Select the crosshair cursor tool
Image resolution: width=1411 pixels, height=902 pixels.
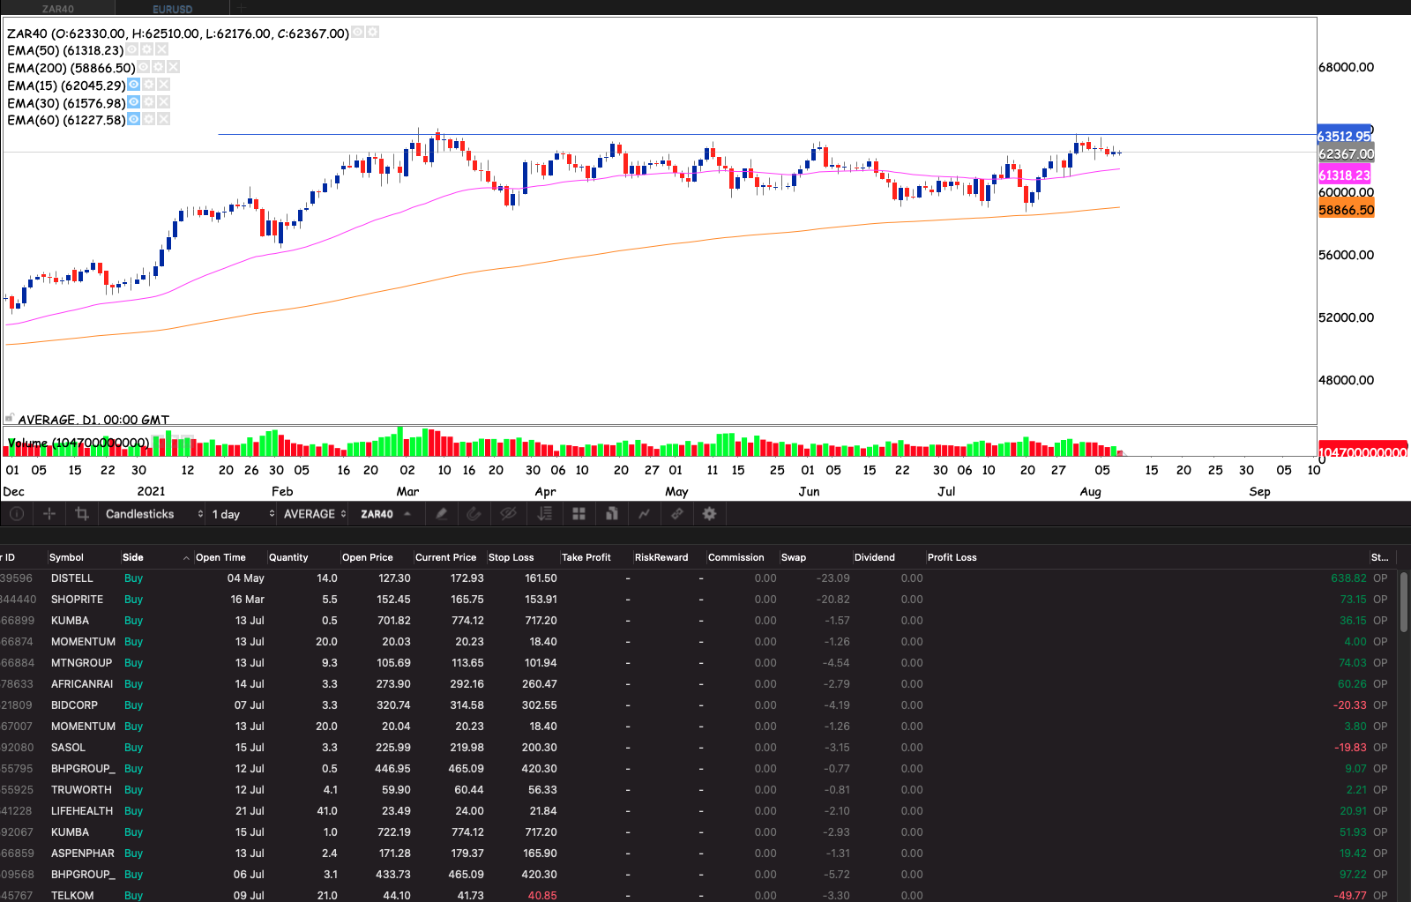click(49, 514)
